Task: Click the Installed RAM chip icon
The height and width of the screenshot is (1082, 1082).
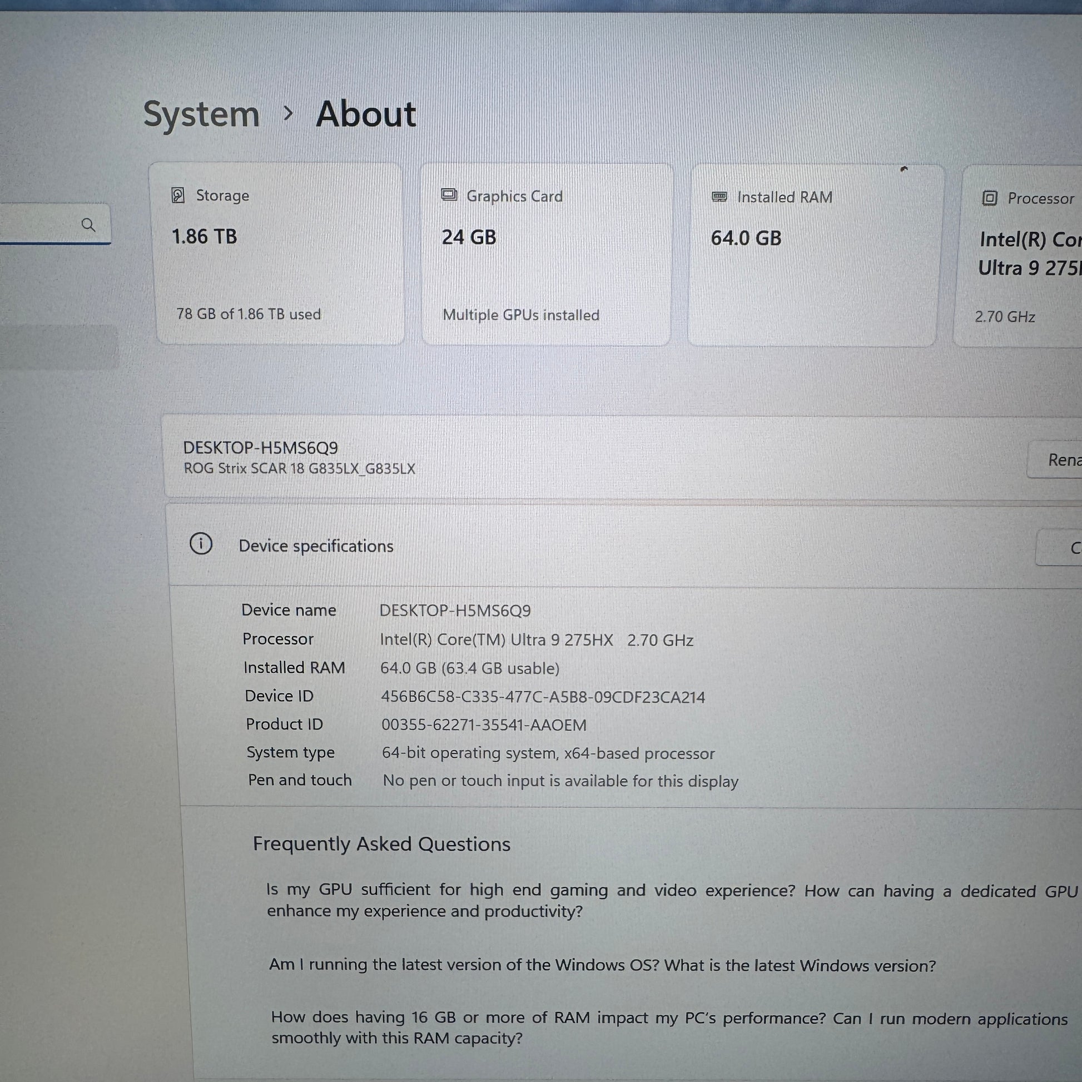Action: (x=719, y=197)
